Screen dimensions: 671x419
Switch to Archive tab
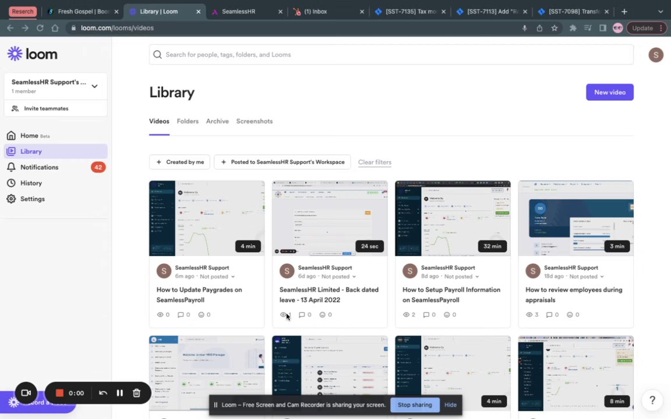(x=217, y=122)
